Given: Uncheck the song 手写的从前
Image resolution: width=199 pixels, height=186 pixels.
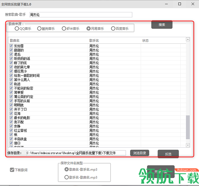Looking at the screenshot, I should (x=11, y=101).
